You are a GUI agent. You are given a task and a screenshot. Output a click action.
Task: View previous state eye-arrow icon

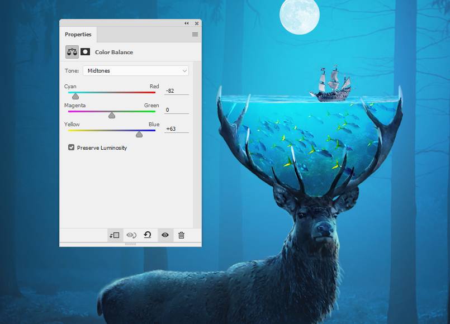click(131, 235)
